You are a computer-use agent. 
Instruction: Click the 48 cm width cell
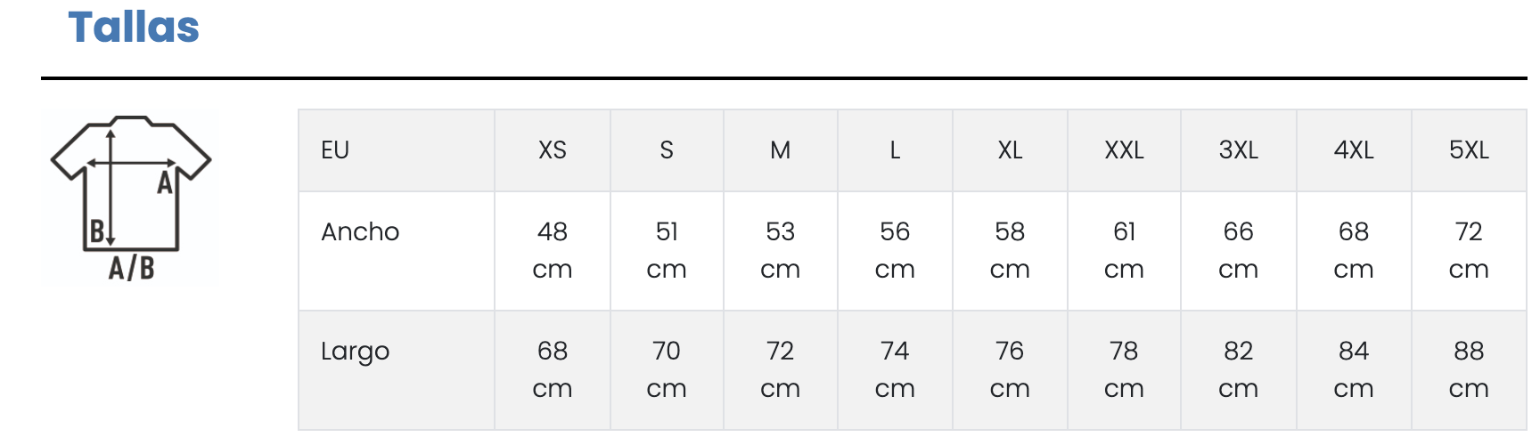[552, 250]
